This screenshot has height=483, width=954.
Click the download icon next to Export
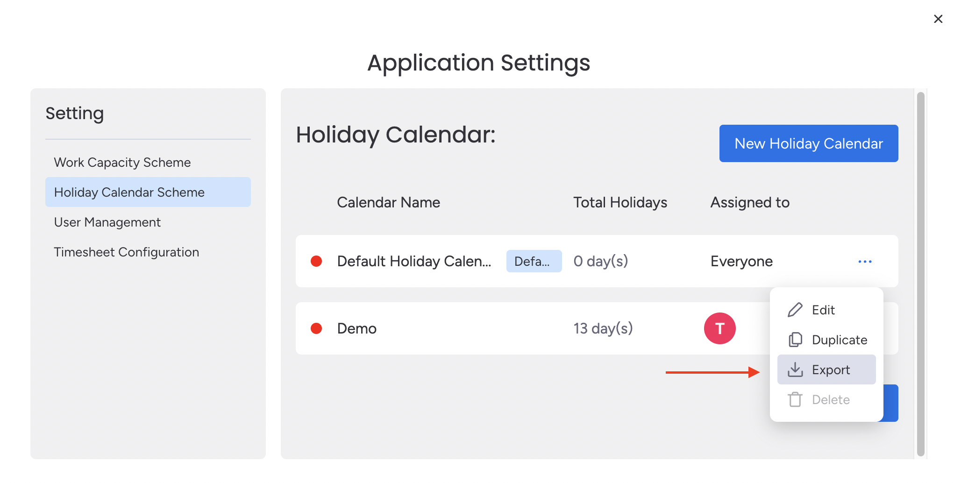click(796, 369)
